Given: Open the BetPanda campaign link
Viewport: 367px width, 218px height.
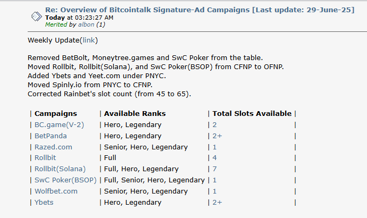Looking at the screenshot, I should pos(51,136).
